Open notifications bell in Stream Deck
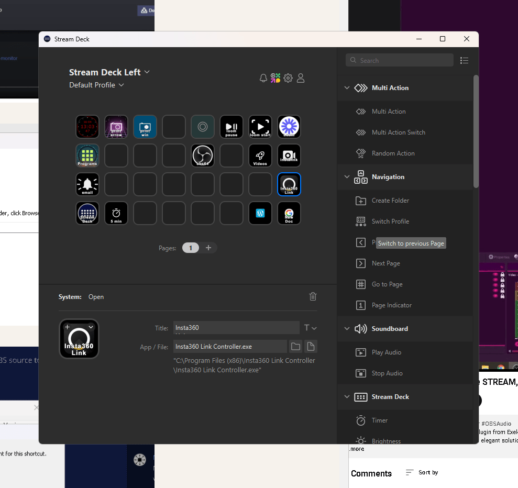This screenshot has height=488, width=518. [263, 78]
